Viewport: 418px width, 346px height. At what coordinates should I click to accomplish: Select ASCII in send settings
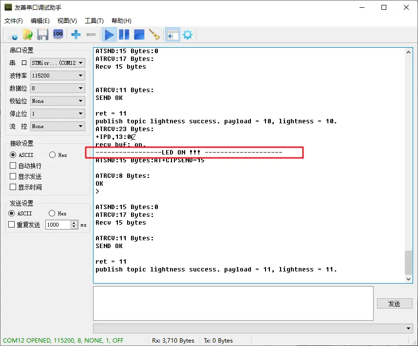pyautogui.click(x=20, y=213)
